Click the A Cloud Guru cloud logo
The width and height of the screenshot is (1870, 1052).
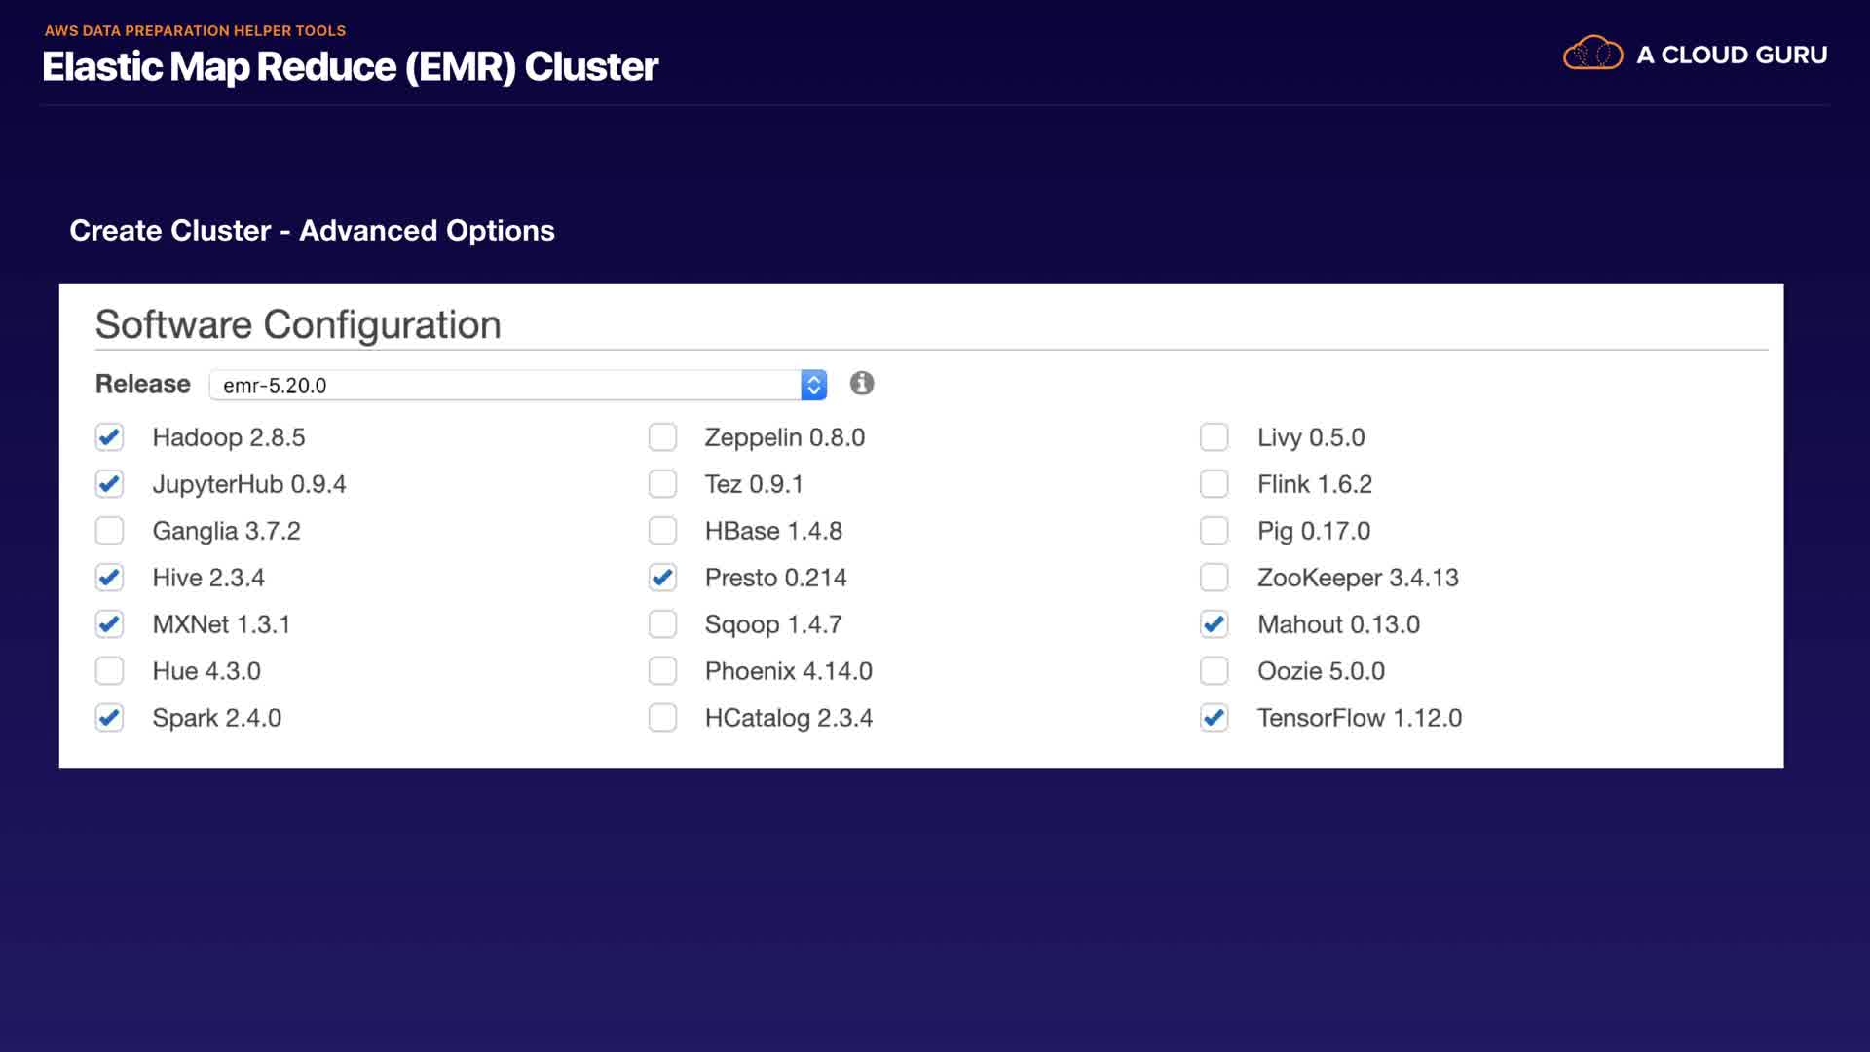tap(1592, 54)
